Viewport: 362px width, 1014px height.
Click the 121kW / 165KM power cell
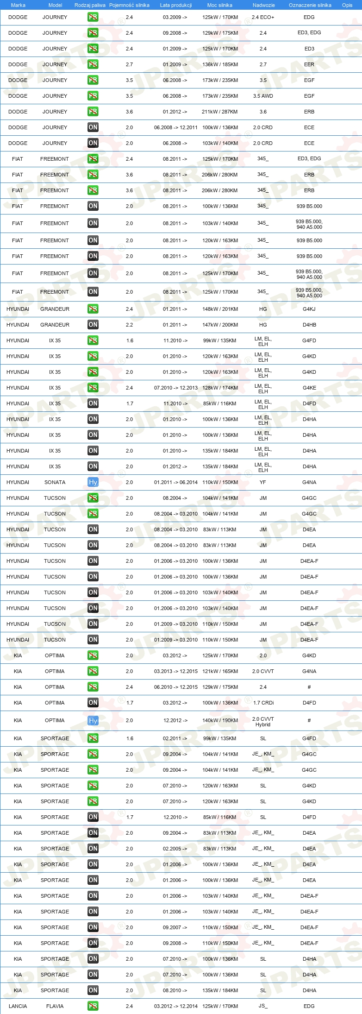(x=220, y=671)
